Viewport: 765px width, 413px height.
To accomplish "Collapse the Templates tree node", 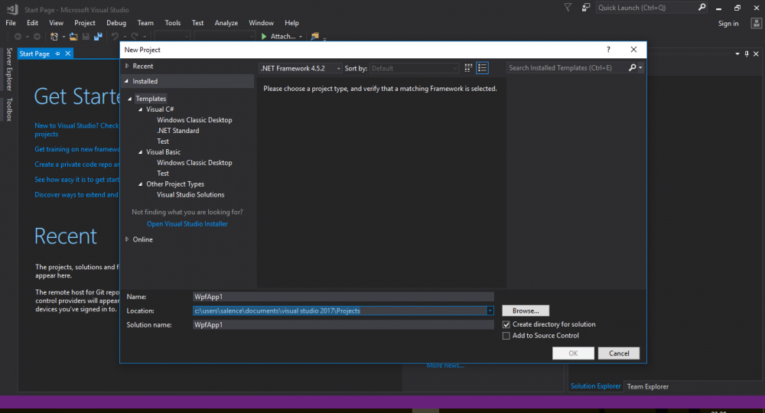I will point(130,99).
